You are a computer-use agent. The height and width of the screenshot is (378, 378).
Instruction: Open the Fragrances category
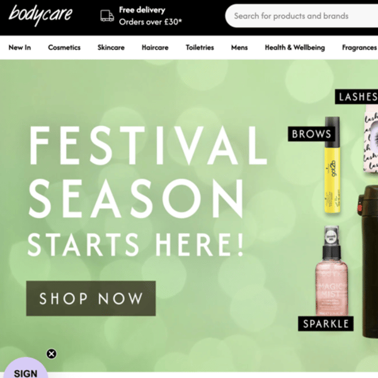[x=360, y=47]
